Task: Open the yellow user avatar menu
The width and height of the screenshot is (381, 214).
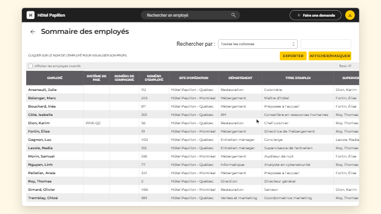Action: click(350, 15)
